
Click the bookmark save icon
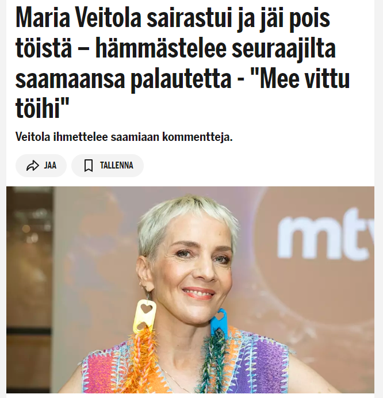click(x=89, y=166)
